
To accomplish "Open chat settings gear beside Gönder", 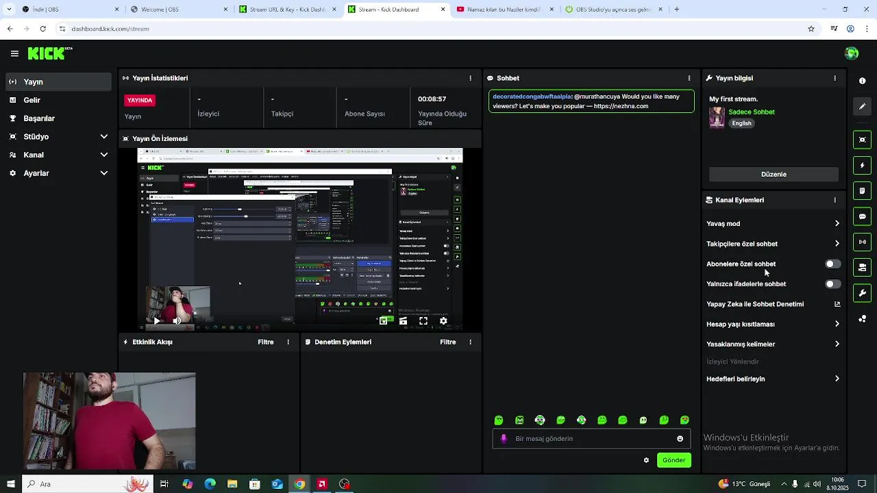I will click(646, 460).
